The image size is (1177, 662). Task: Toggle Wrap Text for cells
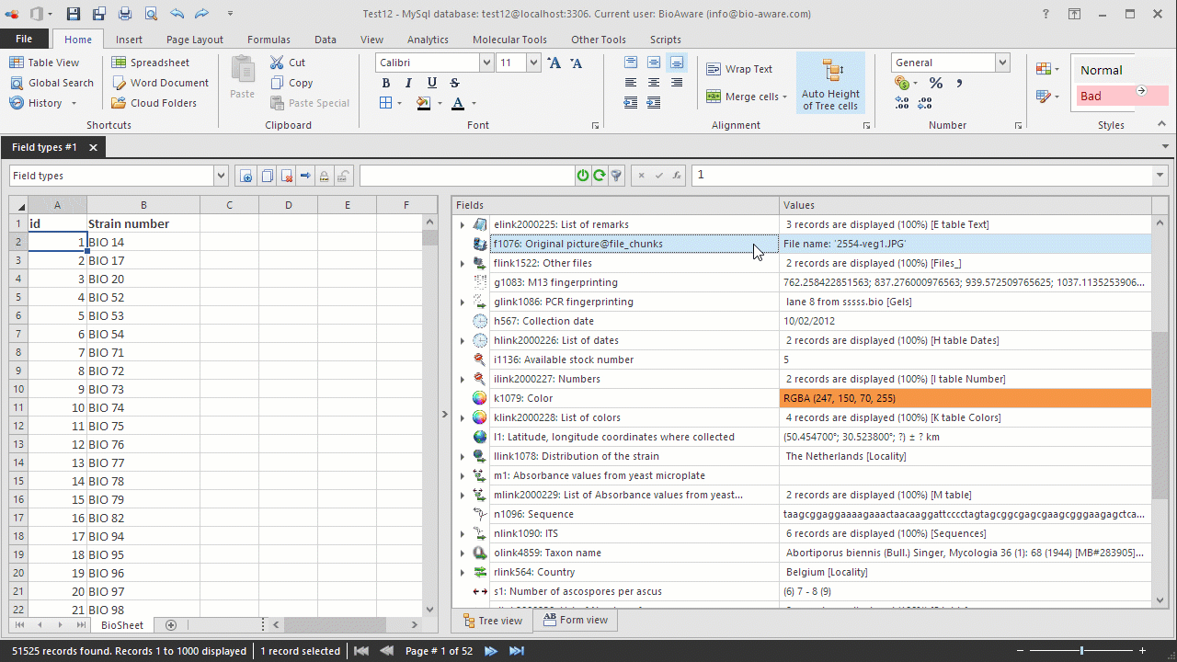click(x=739, y=69)
